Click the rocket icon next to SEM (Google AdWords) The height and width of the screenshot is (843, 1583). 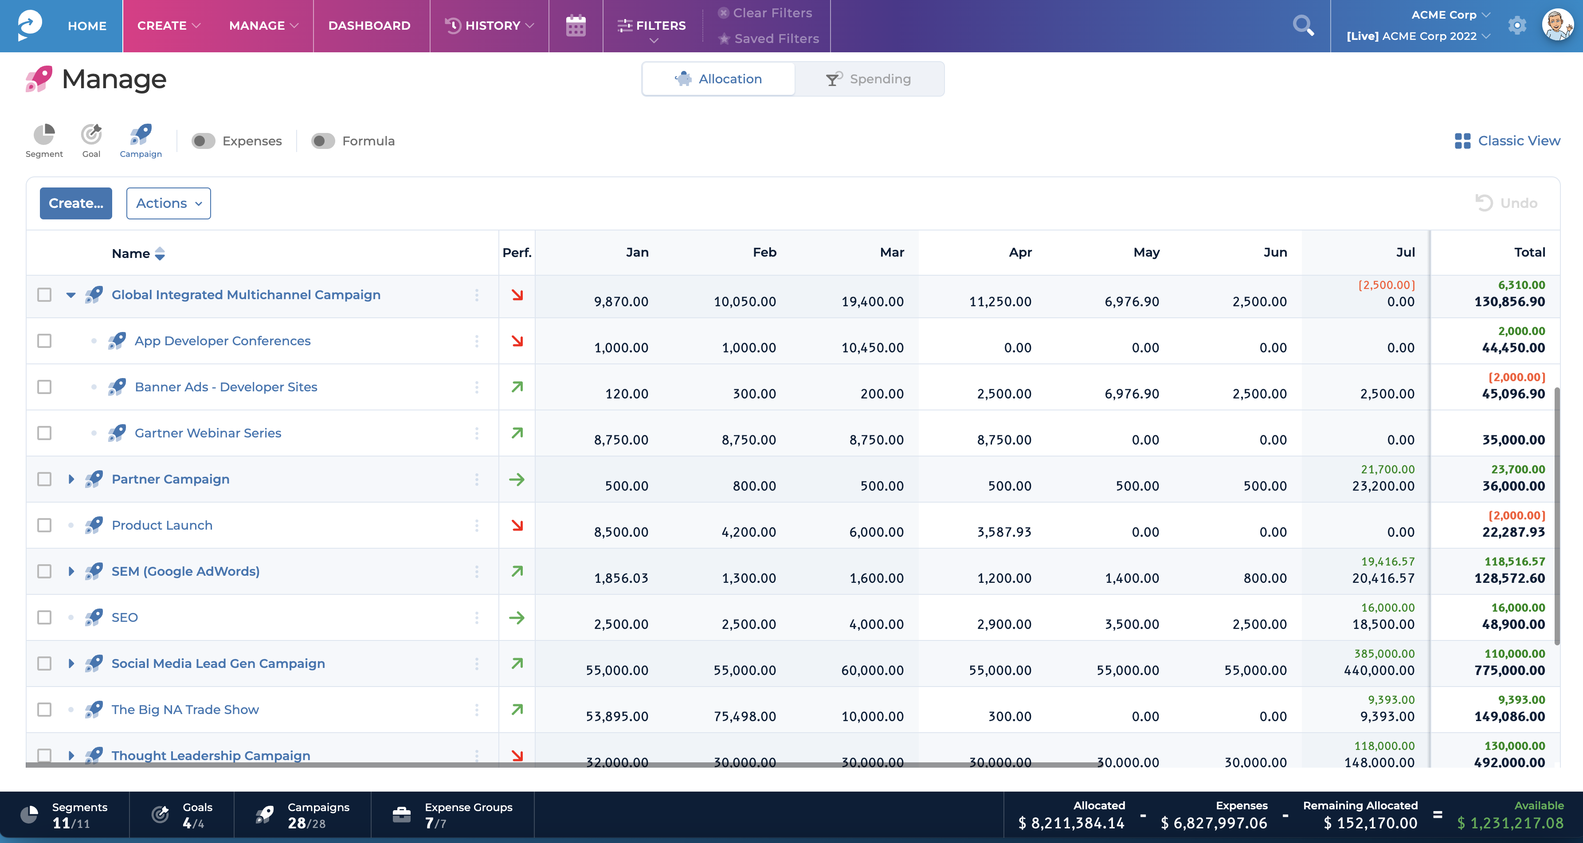tap(94, 571)
